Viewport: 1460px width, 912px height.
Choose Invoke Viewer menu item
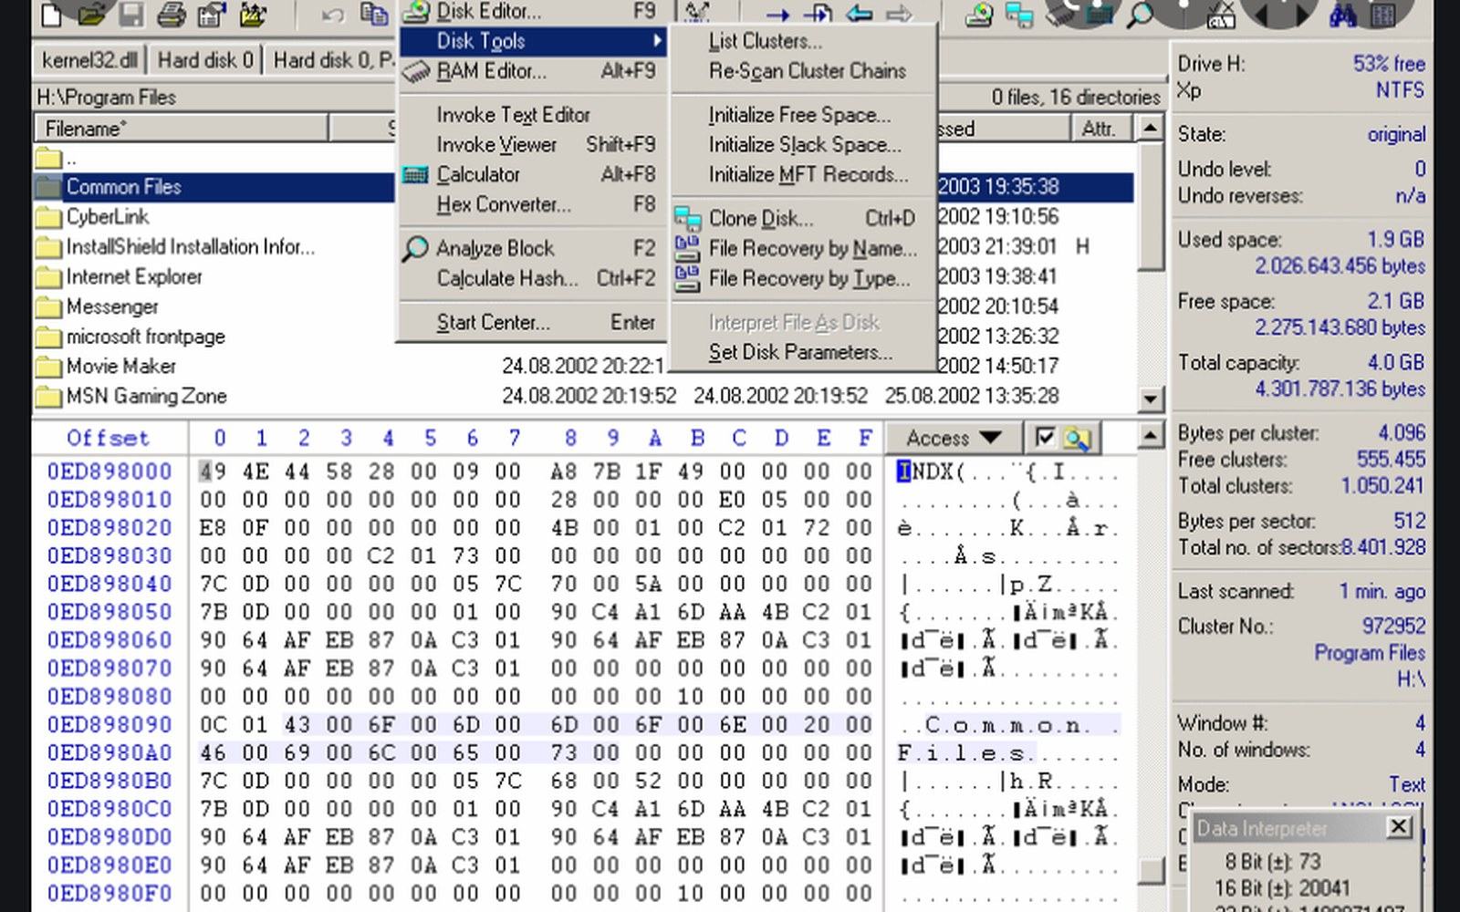pos(533,145)
